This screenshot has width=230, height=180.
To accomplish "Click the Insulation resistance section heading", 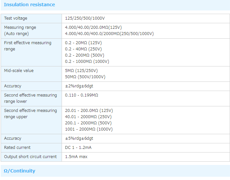I will click(29, 5).
